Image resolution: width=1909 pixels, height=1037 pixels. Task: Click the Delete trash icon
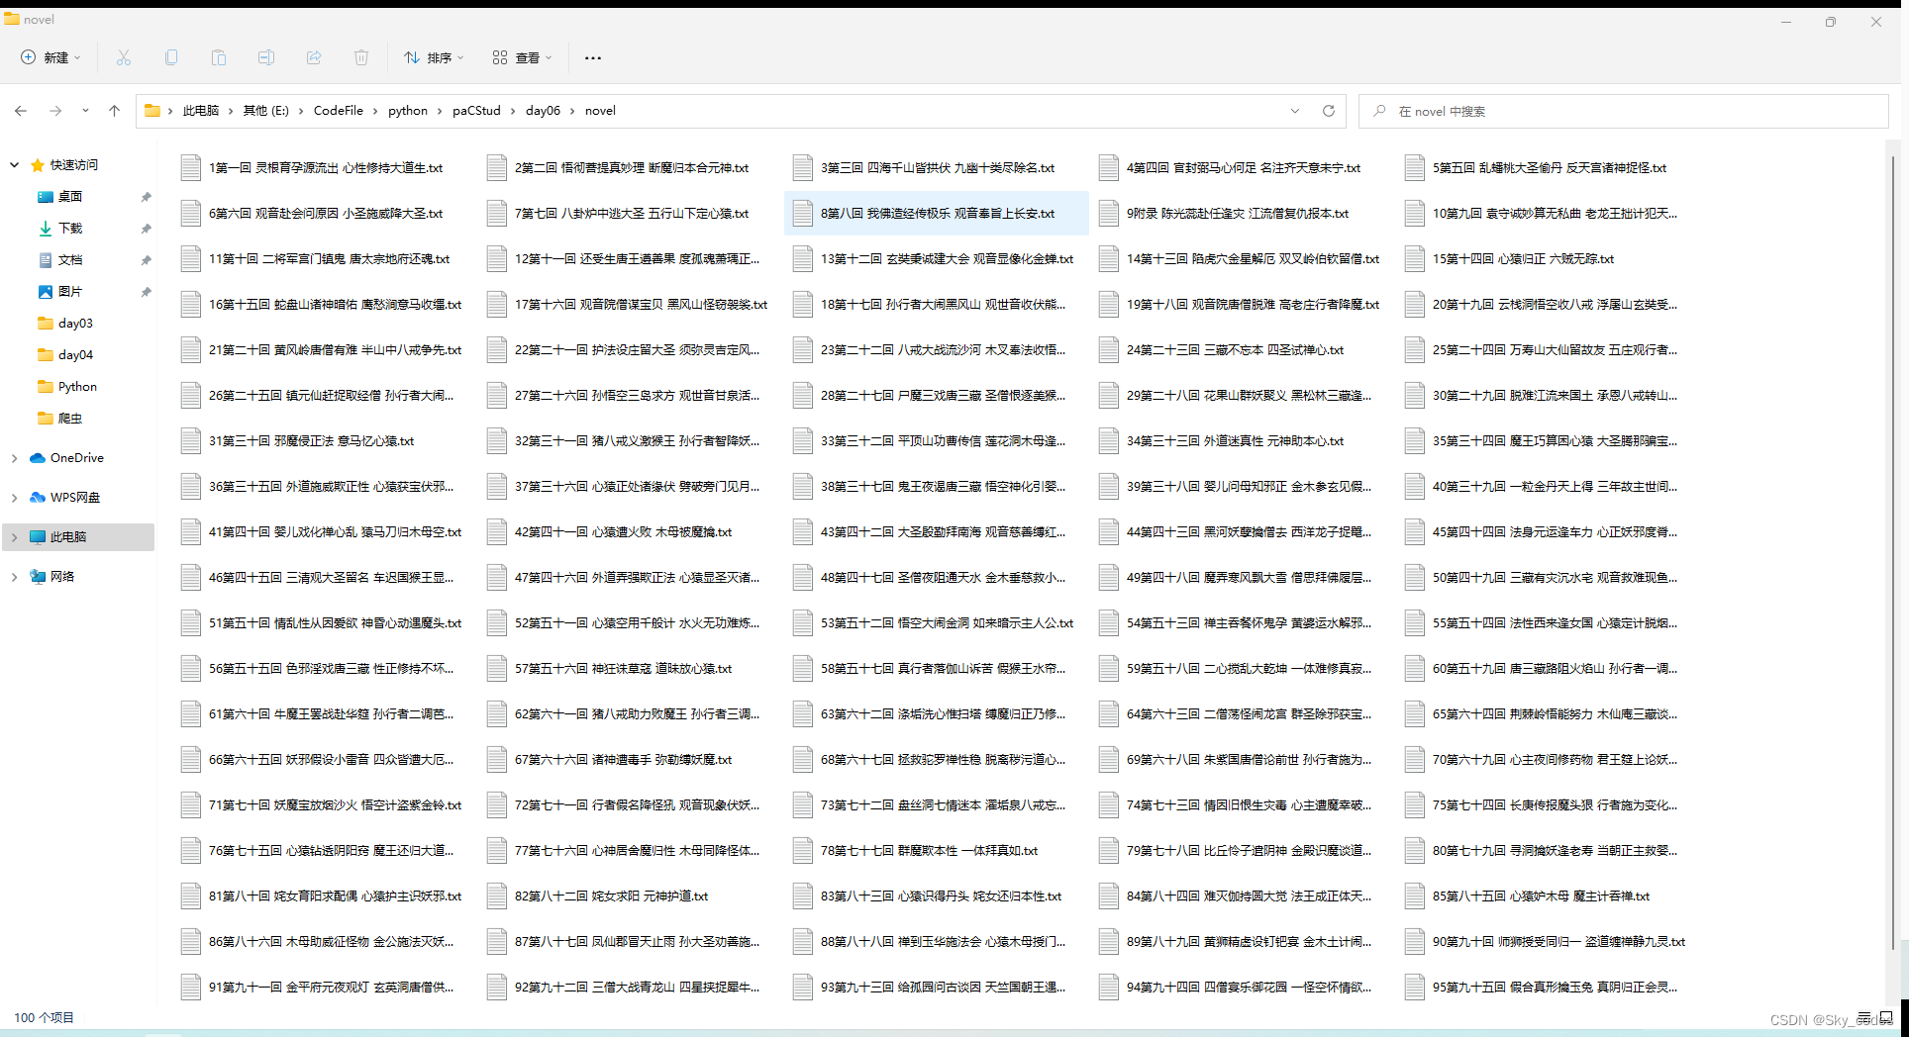pyautogui.click(x=361, y=57)
